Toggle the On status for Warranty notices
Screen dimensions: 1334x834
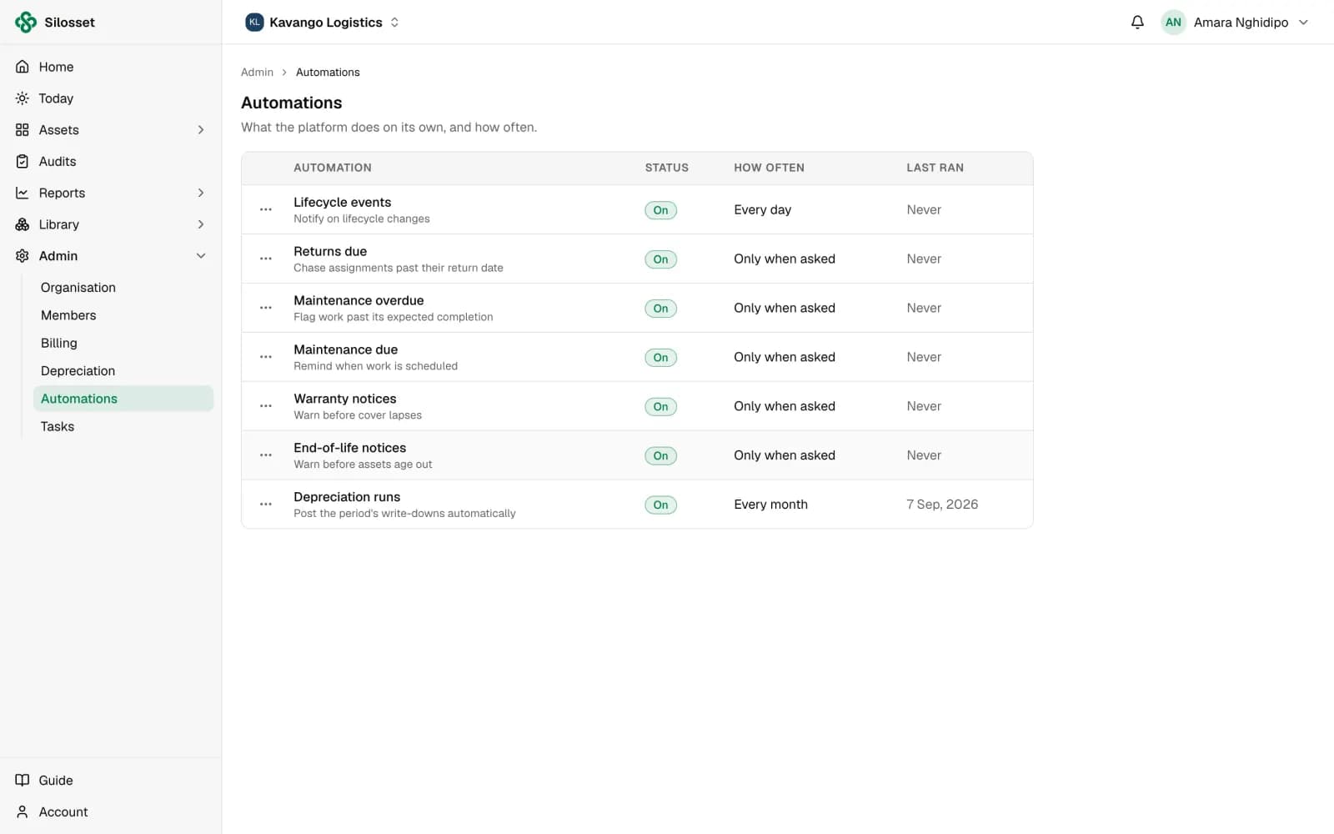tap(660, 407)
